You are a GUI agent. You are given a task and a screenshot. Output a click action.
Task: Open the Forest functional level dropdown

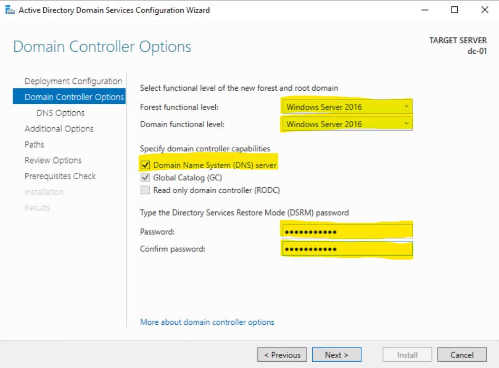[x=347, y=107]
